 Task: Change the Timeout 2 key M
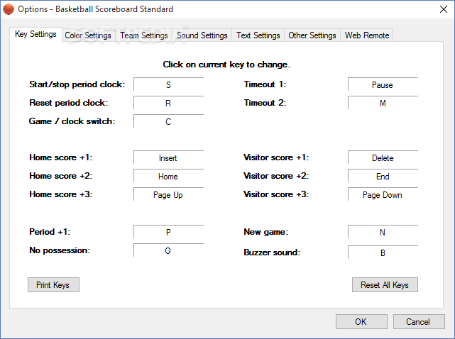click(x=383, y=103)
